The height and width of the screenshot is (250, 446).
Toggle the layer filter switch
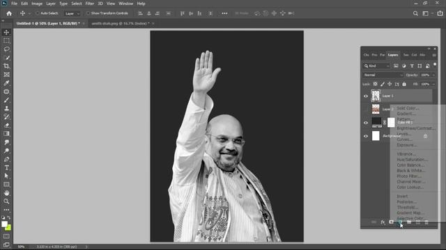[435, 65]
